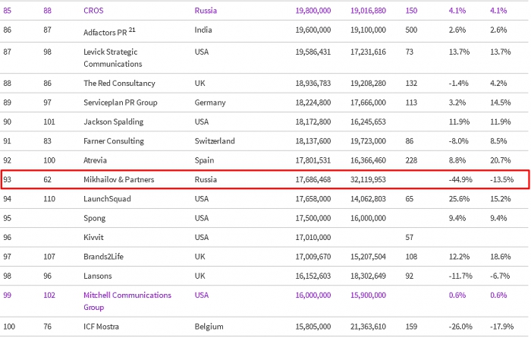Image resolution: width=531 pixels, height=338 pixels.
Task: Click the highlighted Mikhailov & Partners name
Action: [124, 180]
